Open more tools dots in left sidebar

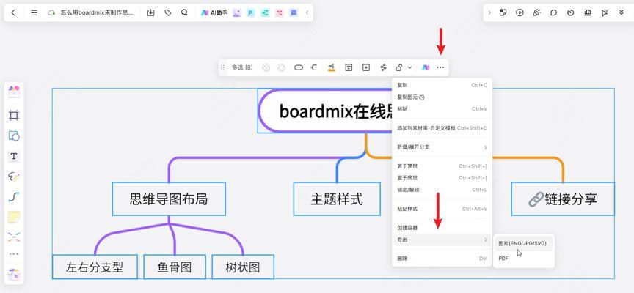[x=14, y=254]
